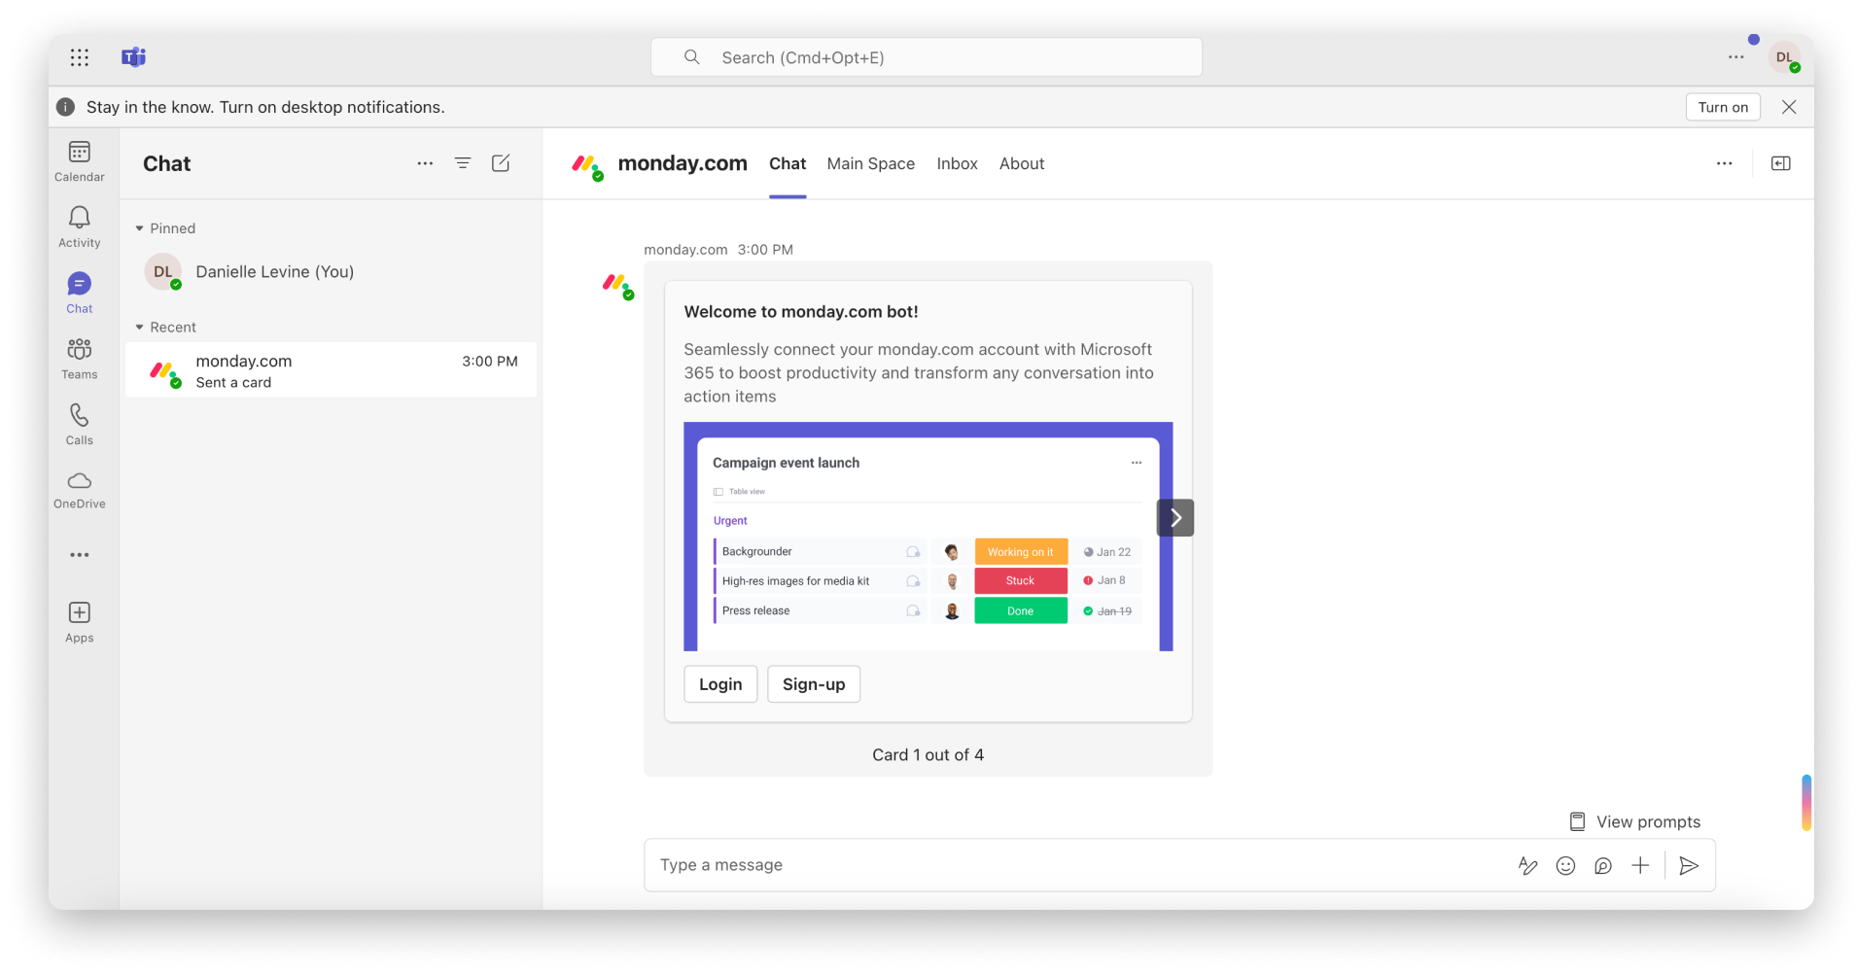Open the Calendar in the sidebar
The height and width of the screenshot is (973, 1856).
(x=80, y=161)
